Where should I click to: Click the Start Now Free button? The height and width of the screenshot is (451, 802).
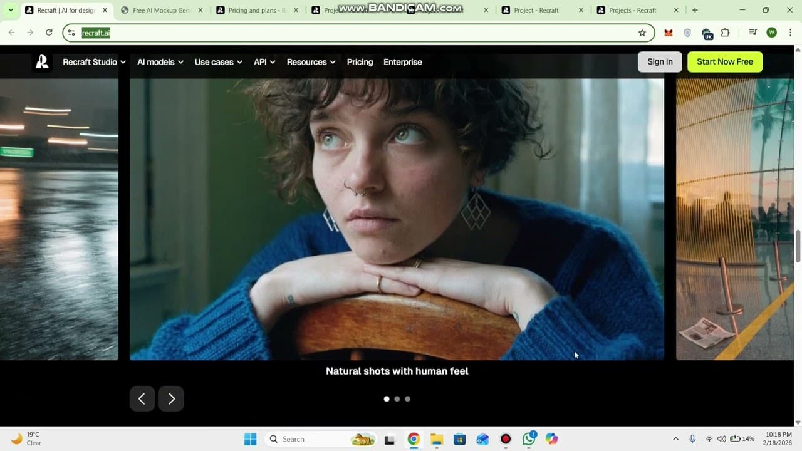724,61
